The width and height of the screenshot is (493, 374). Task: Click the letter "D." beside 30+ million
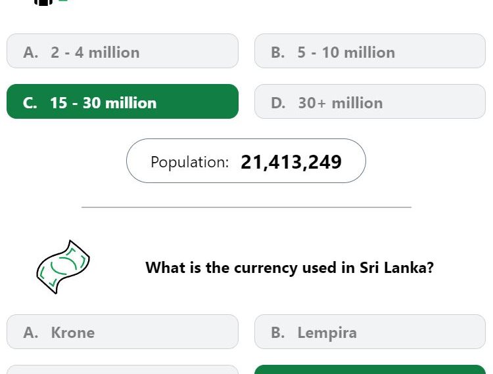pos(278,103)
